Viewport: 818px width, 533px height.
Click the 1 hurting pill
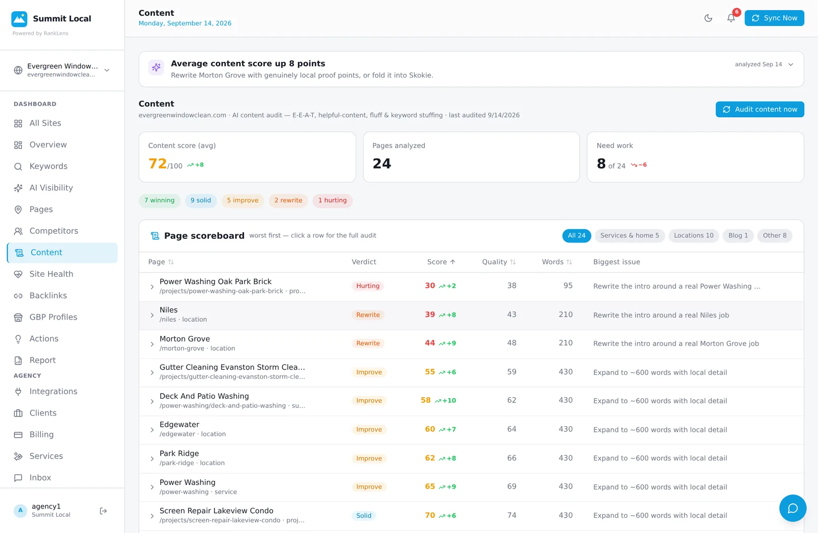pos(332,201)
